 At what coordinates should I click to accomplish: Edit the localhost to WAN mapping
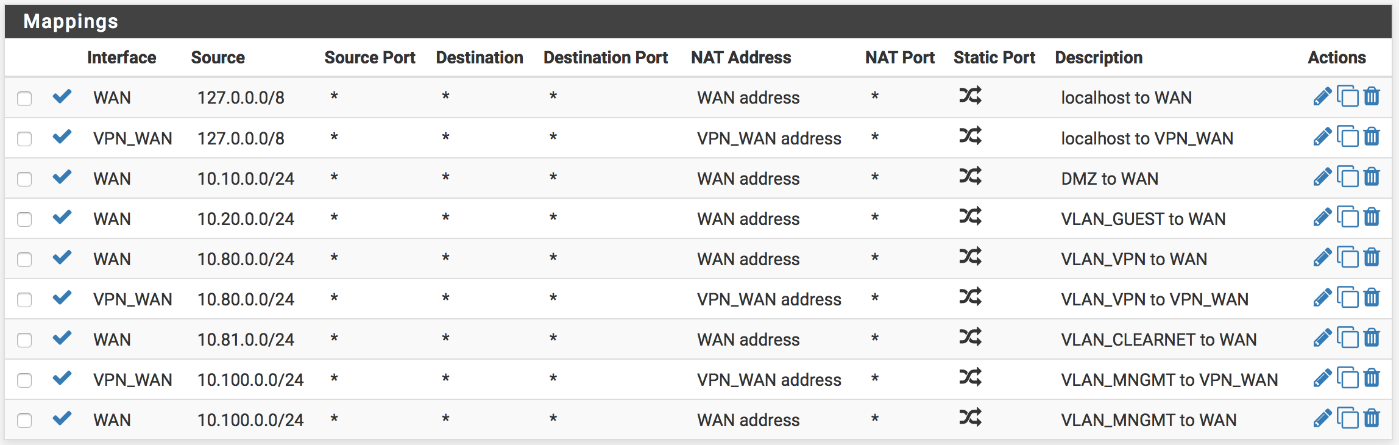point(1322,97)
